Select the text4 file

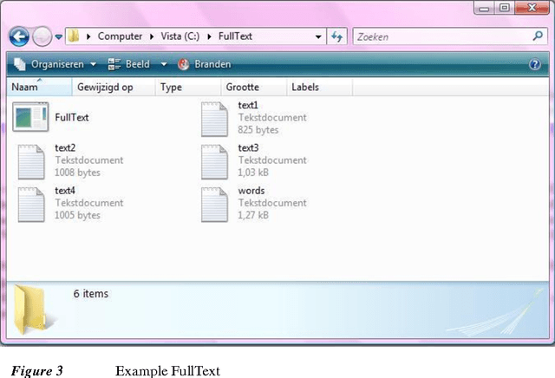point(31,202)
